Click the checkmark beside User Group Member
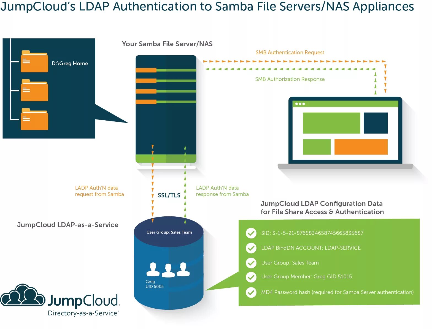 click(x=251, y=277)
